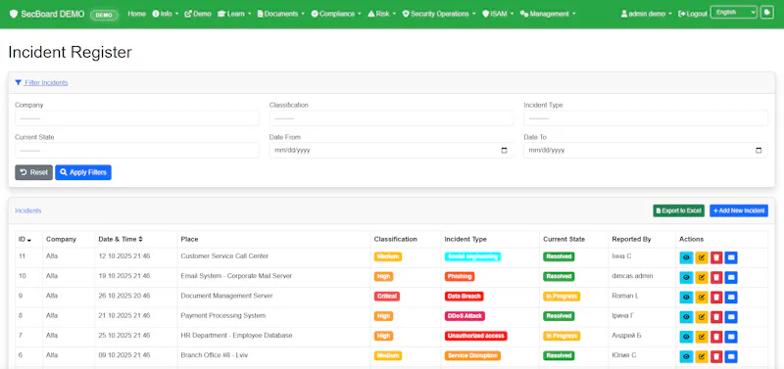Edit incident 10 Email System row
Image resolution: width=784 pixels, height=369 pixels.
point(702,278)
